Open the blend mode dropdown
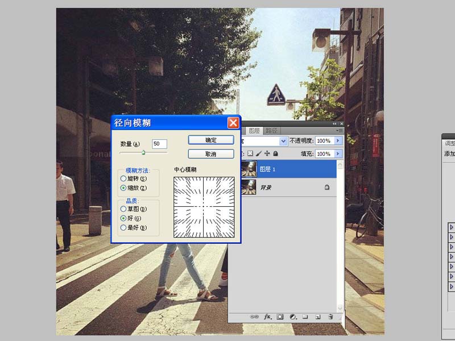This screenshot has height=341, width=455. (283, 141)
